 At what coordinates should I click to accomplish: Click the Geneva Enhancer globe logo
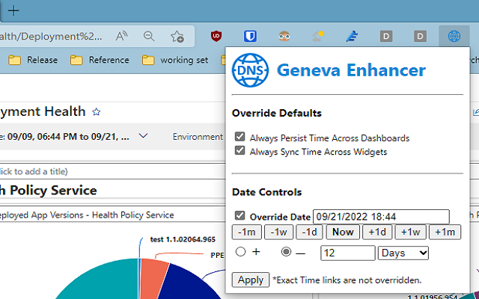click(250, 70)
